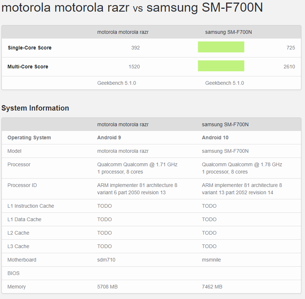Select the Motorola multi-core score 1520
The height and width of the screenshot is (299, 305).
pyautogui.click(x=134, y=67)
